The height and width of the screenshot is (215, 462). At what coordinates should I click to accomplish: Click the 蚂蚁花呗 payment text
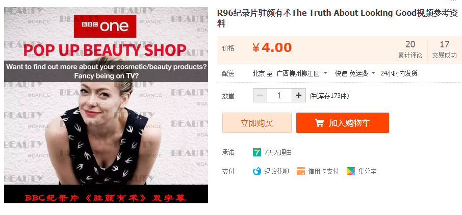click(277, 171)
